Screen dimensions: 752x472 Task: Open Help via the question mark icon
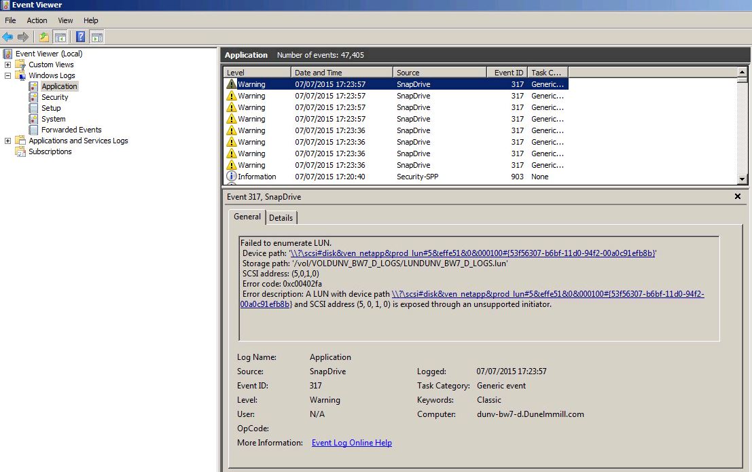click(x=81, y=37)
